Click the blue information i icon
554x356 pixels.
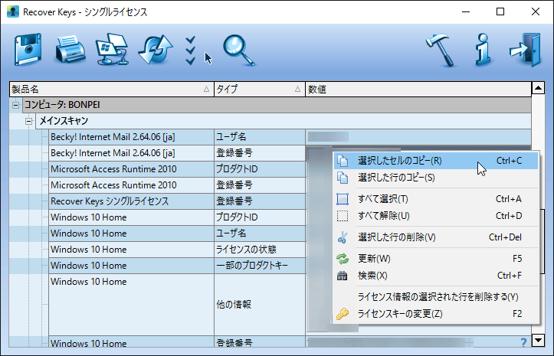click(x=483, y=50)
